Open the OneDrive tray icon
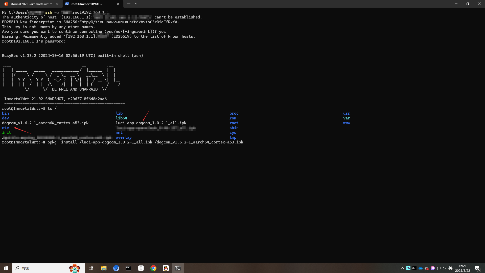Image resolution: width=485 pixels, height=273 pixels. click(421, 268)
